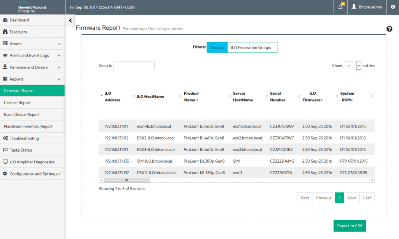Click Export to CSV button
The height and width of the screenshot is (239, 399).
tap(350, 226)
